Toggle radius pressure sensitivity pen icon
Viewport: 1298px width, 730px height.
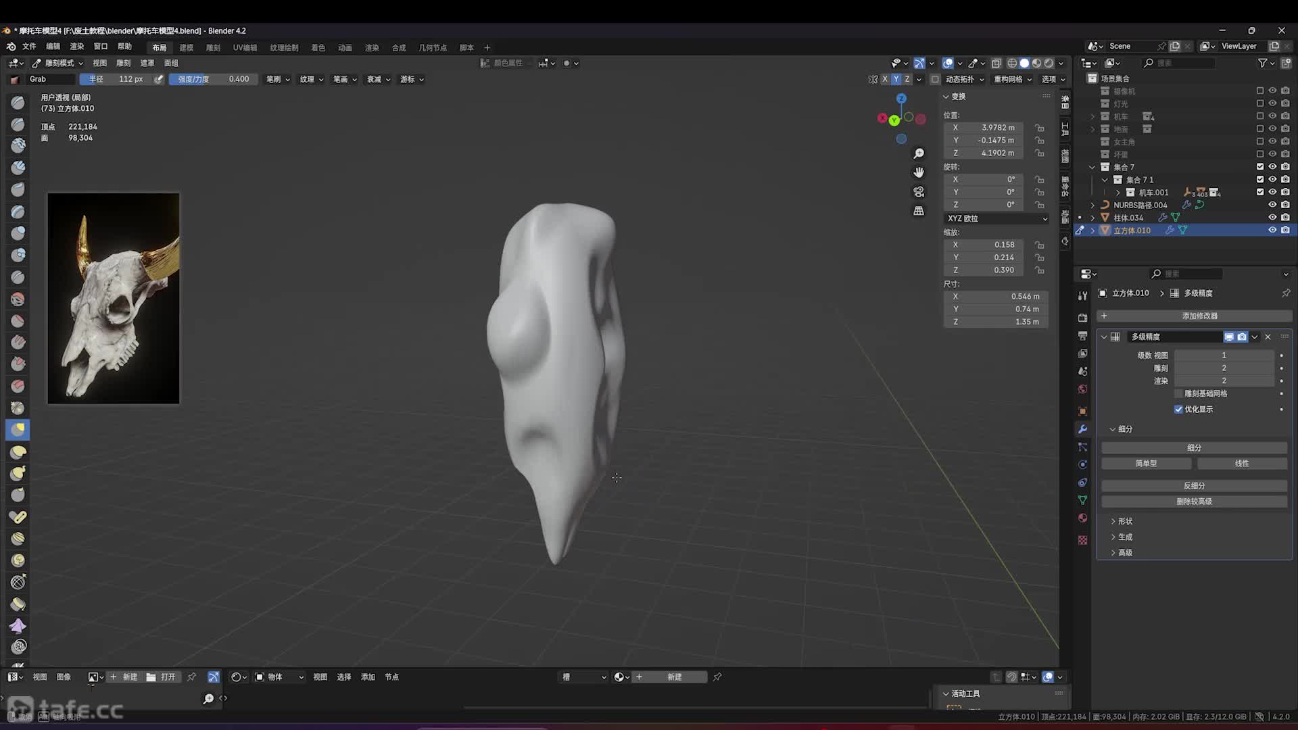[x=159, y=79]
